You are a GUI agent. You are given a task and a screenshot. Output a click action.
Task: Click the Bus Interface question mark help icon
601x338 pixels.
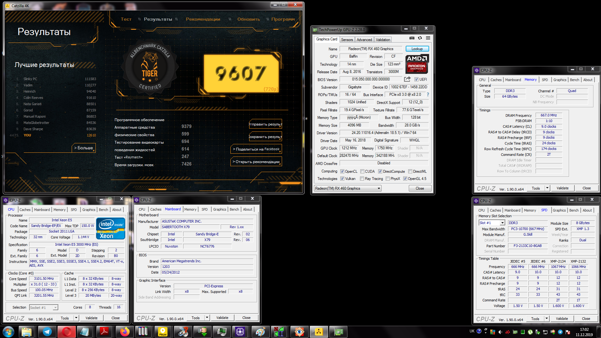point(428,95)
